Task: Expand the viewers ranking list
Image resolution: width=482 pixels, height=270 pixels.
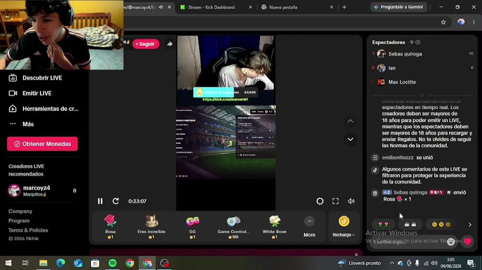Action: click(x=422, y=95)
